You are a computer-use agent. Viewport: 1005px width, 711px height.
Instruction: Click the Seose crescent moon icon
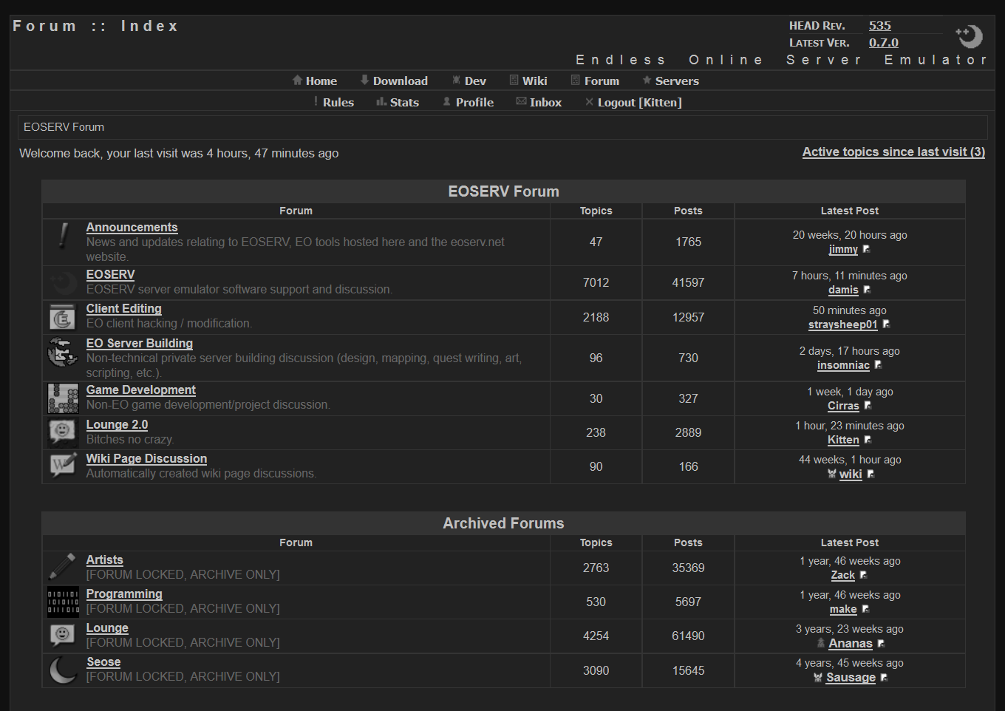coord(63,670)
